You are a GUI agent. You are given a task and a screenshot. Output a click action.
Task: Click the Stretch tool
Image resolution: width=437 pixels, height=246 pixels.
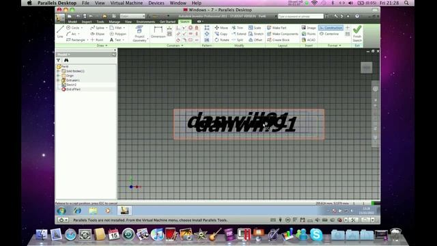[256, 33]
